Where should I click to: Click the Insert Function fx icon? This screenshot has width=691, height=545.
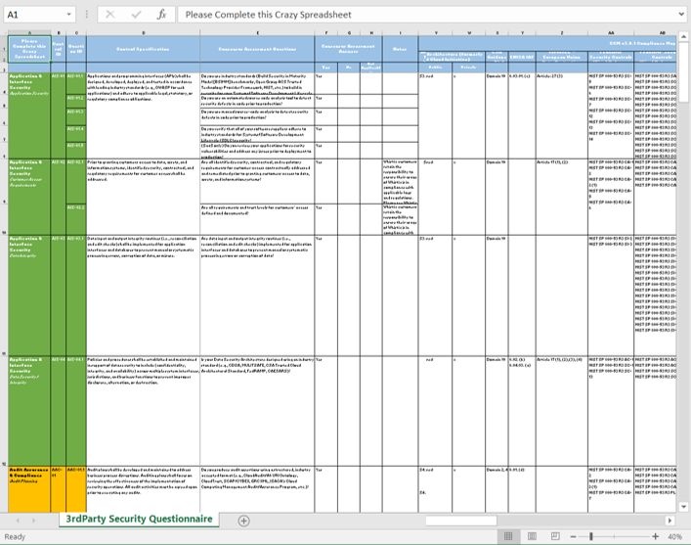(161, 15)
